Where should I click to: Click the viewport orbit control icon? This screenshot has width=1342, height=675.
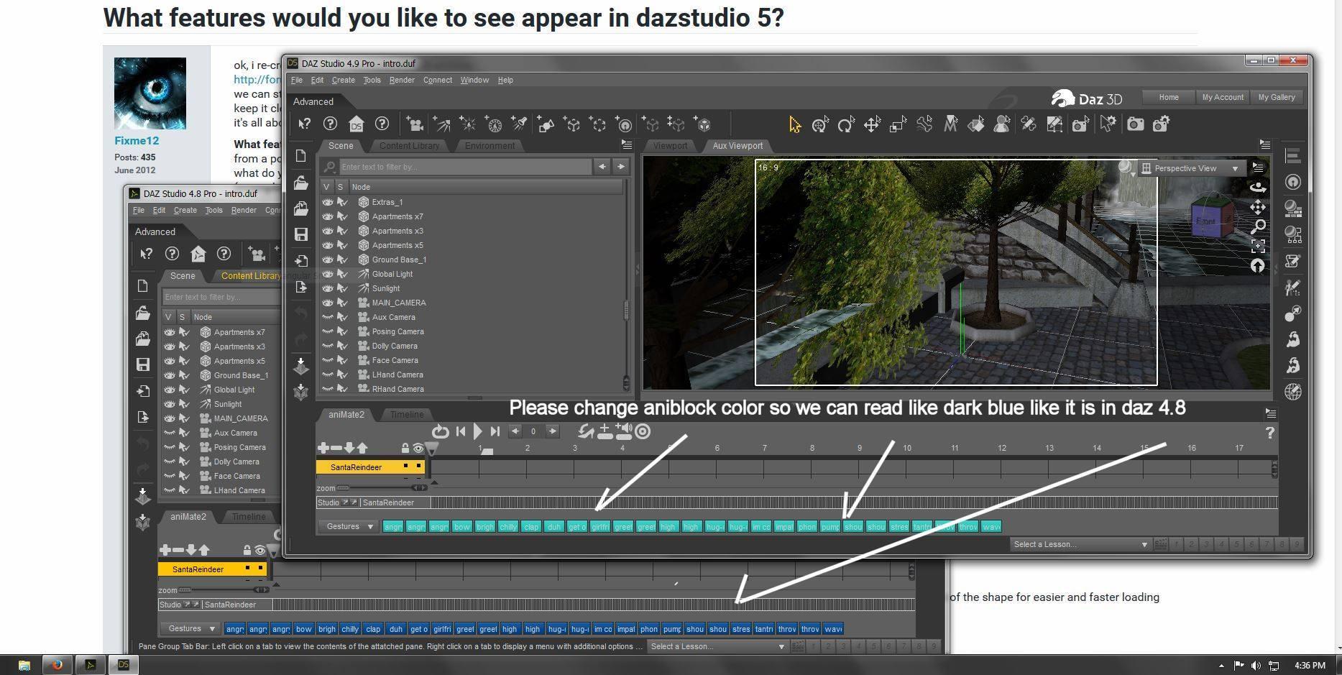[1258, 188]
